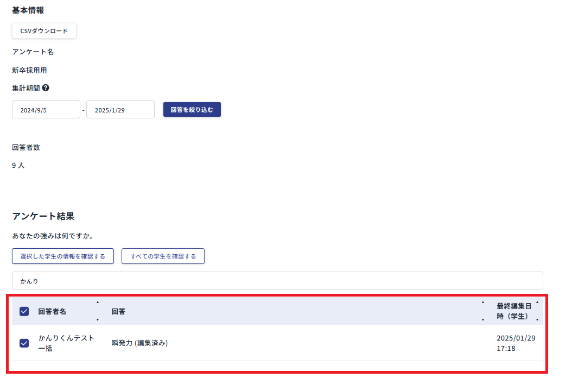Sort 最終編集日時 ascending using up arrow
This screenshot has width=572, height=384.
(537, 302)
